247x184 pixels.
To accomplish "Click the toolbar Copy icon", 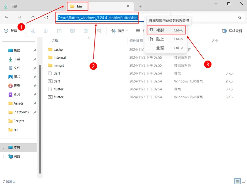I will click(x=46, y=31).
